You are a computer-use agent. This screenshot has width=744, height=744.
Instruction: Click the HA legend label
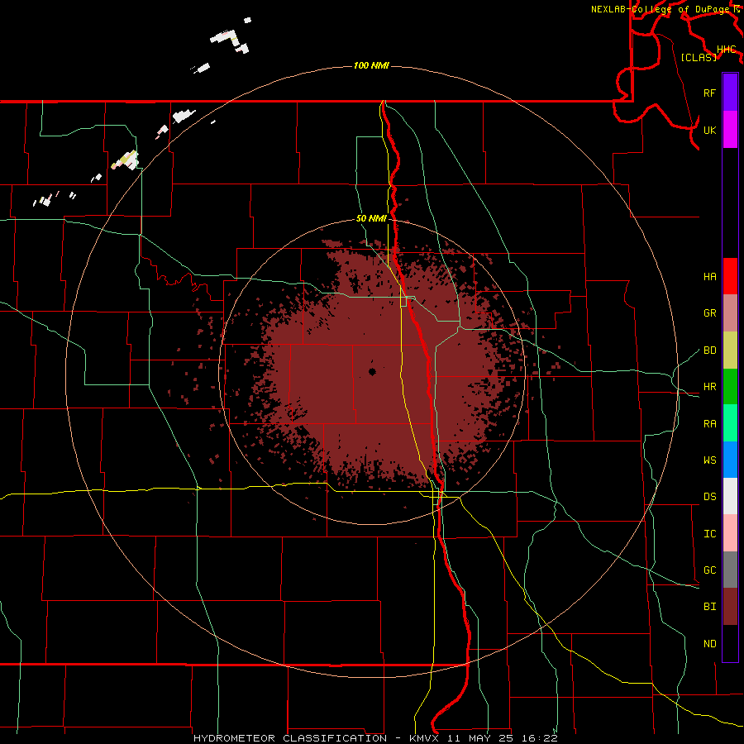[709, 277]
